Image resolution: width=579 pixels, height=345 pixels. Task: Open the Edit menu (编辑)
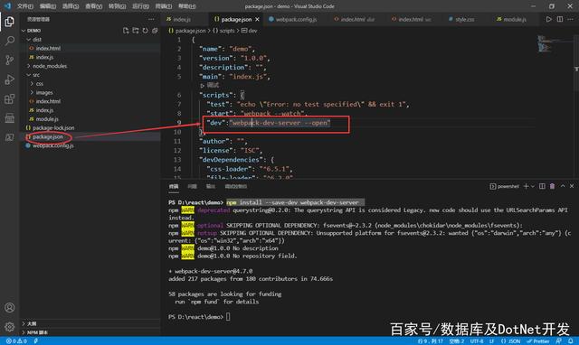click(x=48, y=6)
